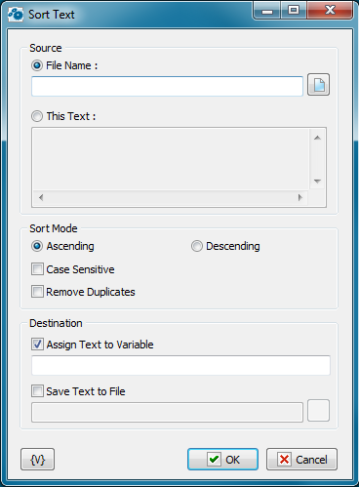
Task: Confirm with the OK button
Action: point(222,460)
